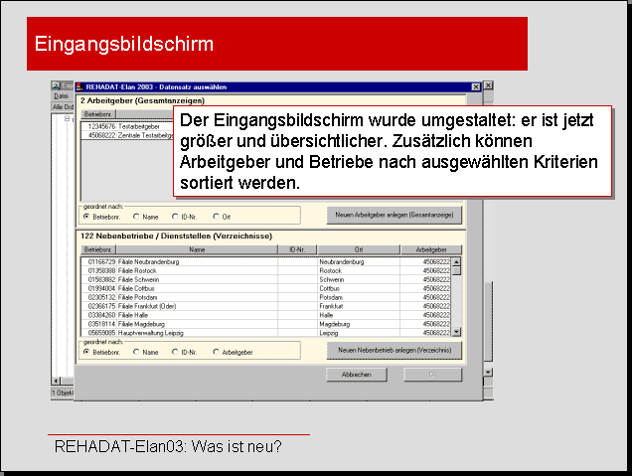The height and width of the screenshot is (476, 632).
Task: Sort Nebenbetriebe by ID-Nr. radio option
Action: pos(175,351)
